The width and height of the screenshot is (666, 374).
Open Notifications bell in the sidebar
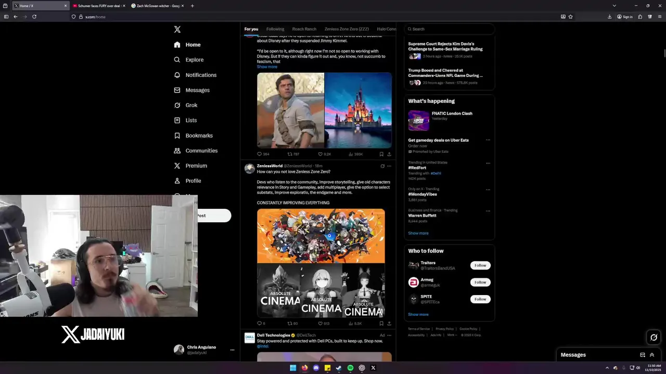point(195,75)
